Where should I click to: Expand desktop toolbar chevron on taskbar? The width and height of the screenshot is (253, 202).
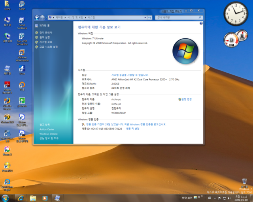202,196
